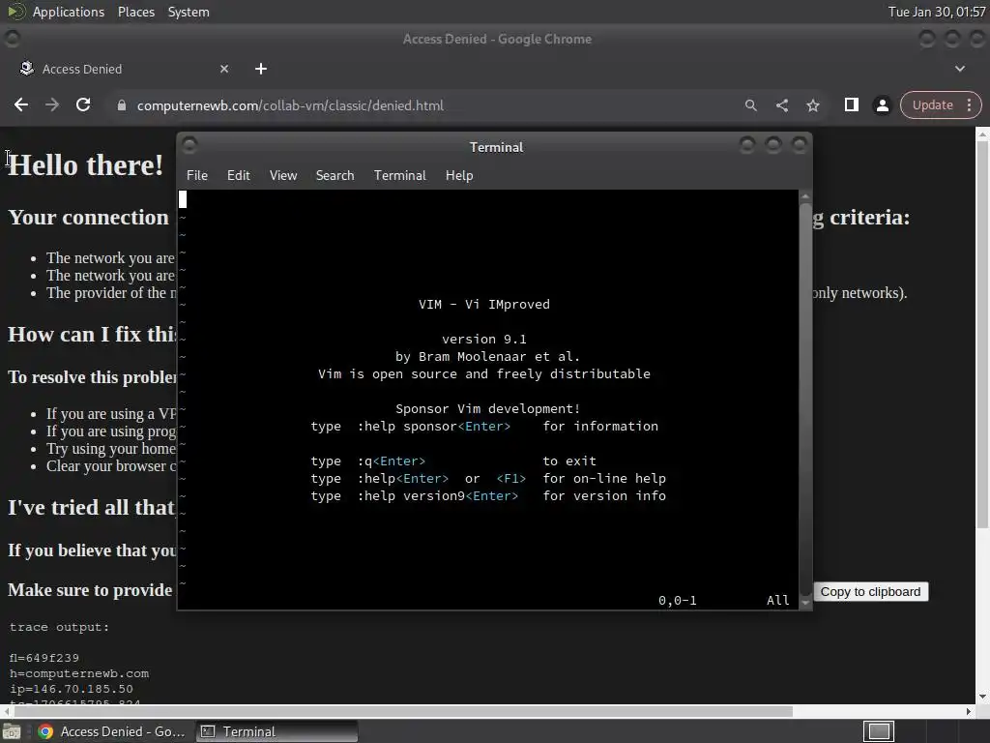Image resolution: width=990 pixels, height=743 pixels.
Task: Close the Terminal window
Action: tap(800, 146)
